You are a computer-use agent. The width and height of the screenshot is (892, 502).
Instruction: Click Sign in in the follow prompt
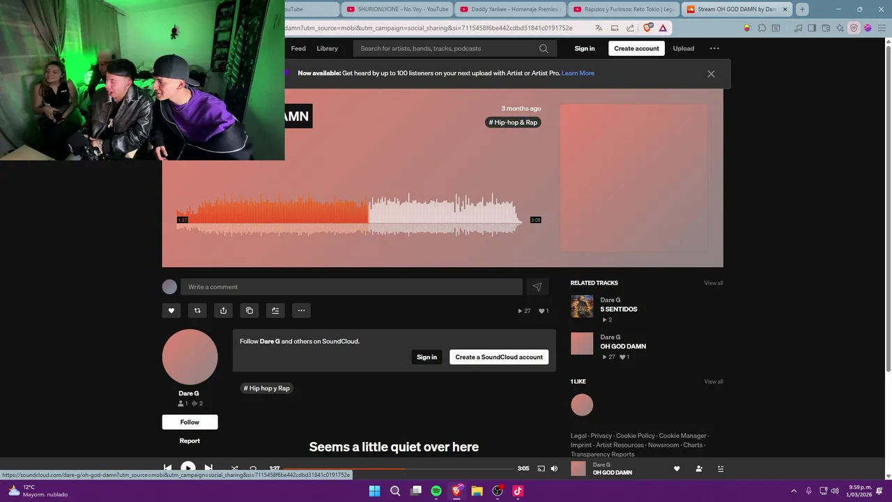(x=426, y=357)
